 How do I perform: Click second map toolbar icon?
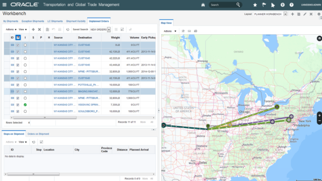coord(190,31)
